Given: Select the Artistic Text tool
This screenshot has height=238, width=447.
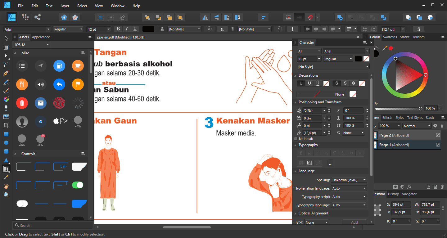Looking at the screenshot, I should click(6, 169).
